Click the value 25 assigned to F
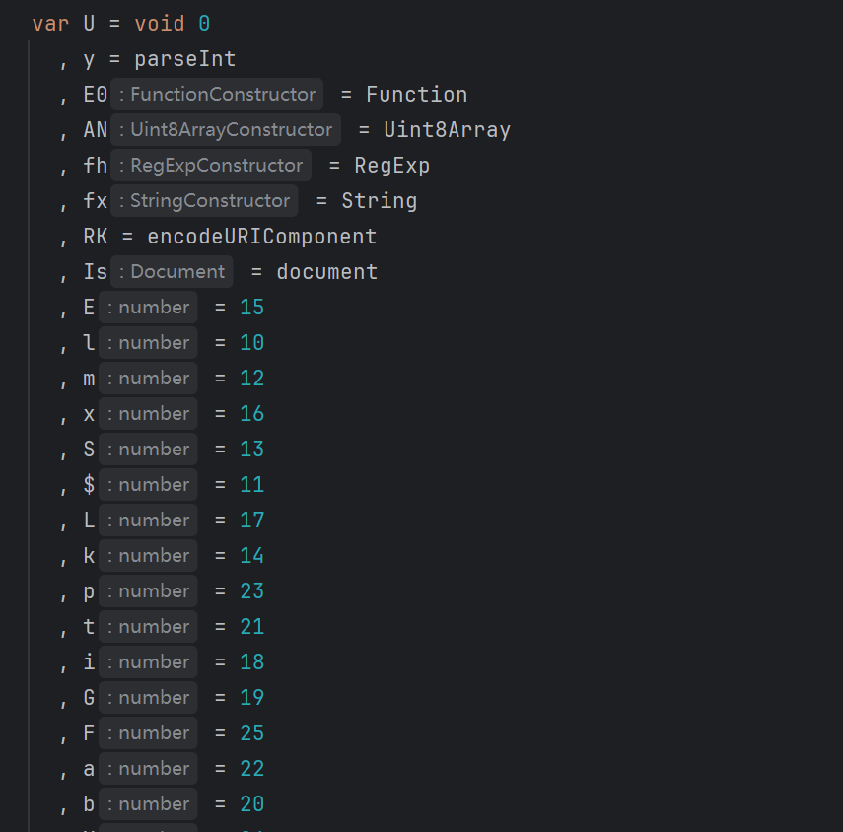The height and width of the screenshot is (832, 843). pos(251,733)
